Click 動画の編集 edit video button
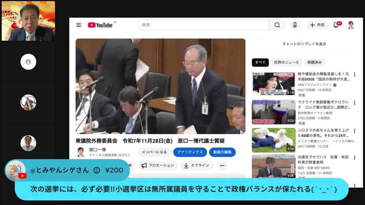 [x=222, y=152]
